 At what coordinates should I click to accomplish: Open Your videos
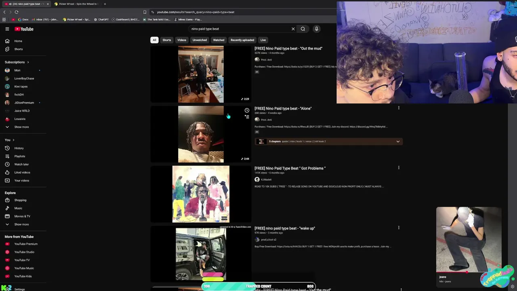23,180
